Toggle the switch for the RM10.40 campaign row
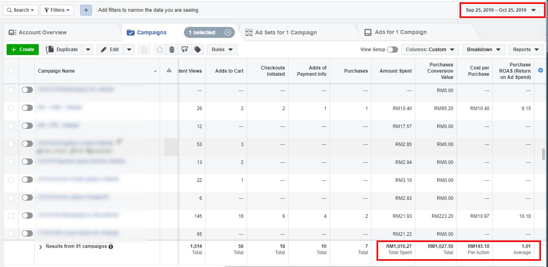 (27, 108)
